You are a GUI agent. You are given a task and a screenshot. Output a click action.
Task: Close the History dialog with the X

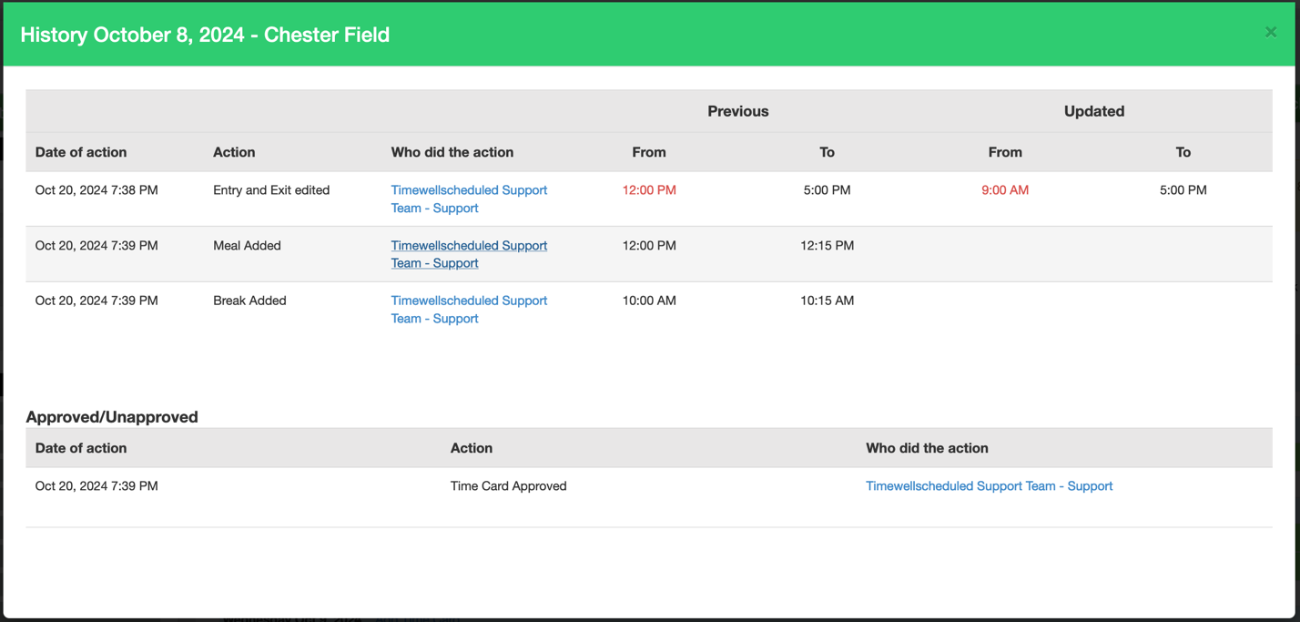point(1270,33)
